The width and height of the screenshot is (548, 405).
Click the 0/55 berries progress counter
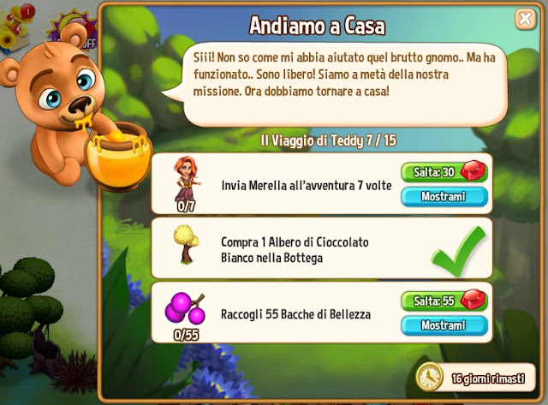187,335
